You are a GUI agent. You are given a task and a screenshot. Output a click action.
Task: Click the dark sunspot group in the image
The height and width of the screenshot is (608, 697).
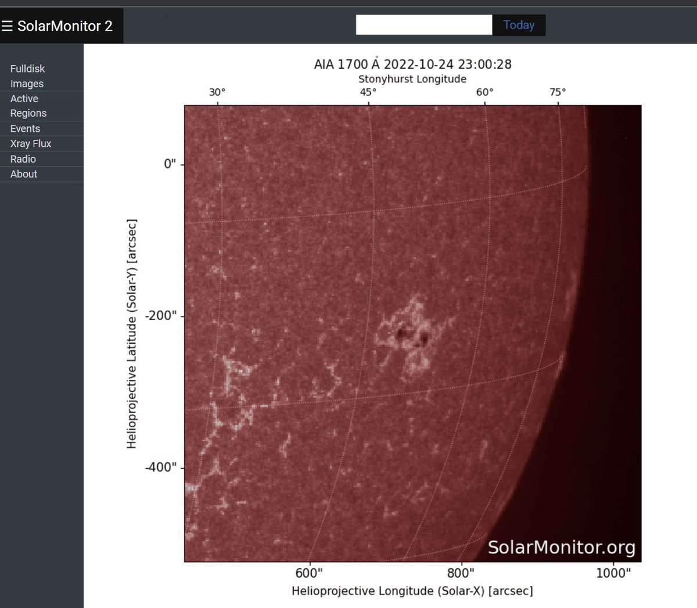[x=412, y=335]
